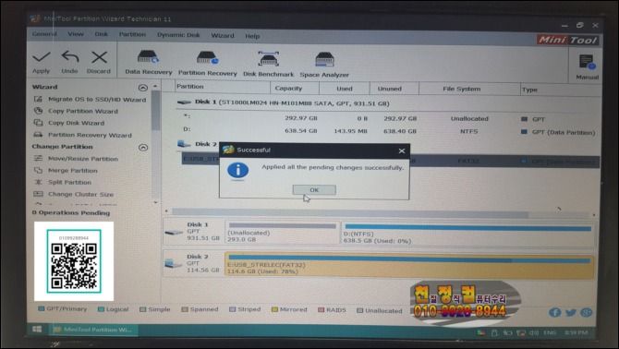The image size is (619, 349).
Task: Click the Mirrored legend swatch
Action: pos(274,310)
